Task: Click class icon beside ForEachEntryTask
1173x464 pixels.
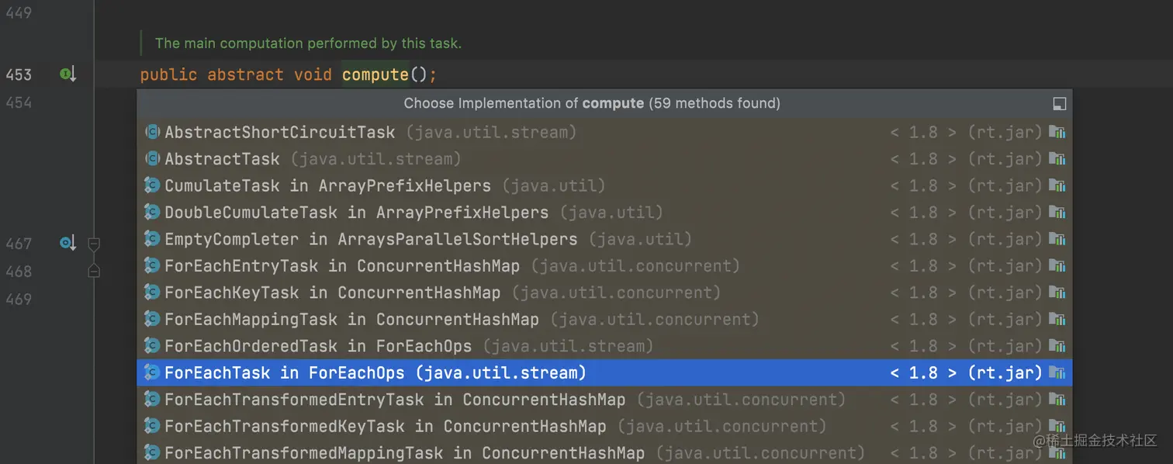Action: (x=152, y=266)
